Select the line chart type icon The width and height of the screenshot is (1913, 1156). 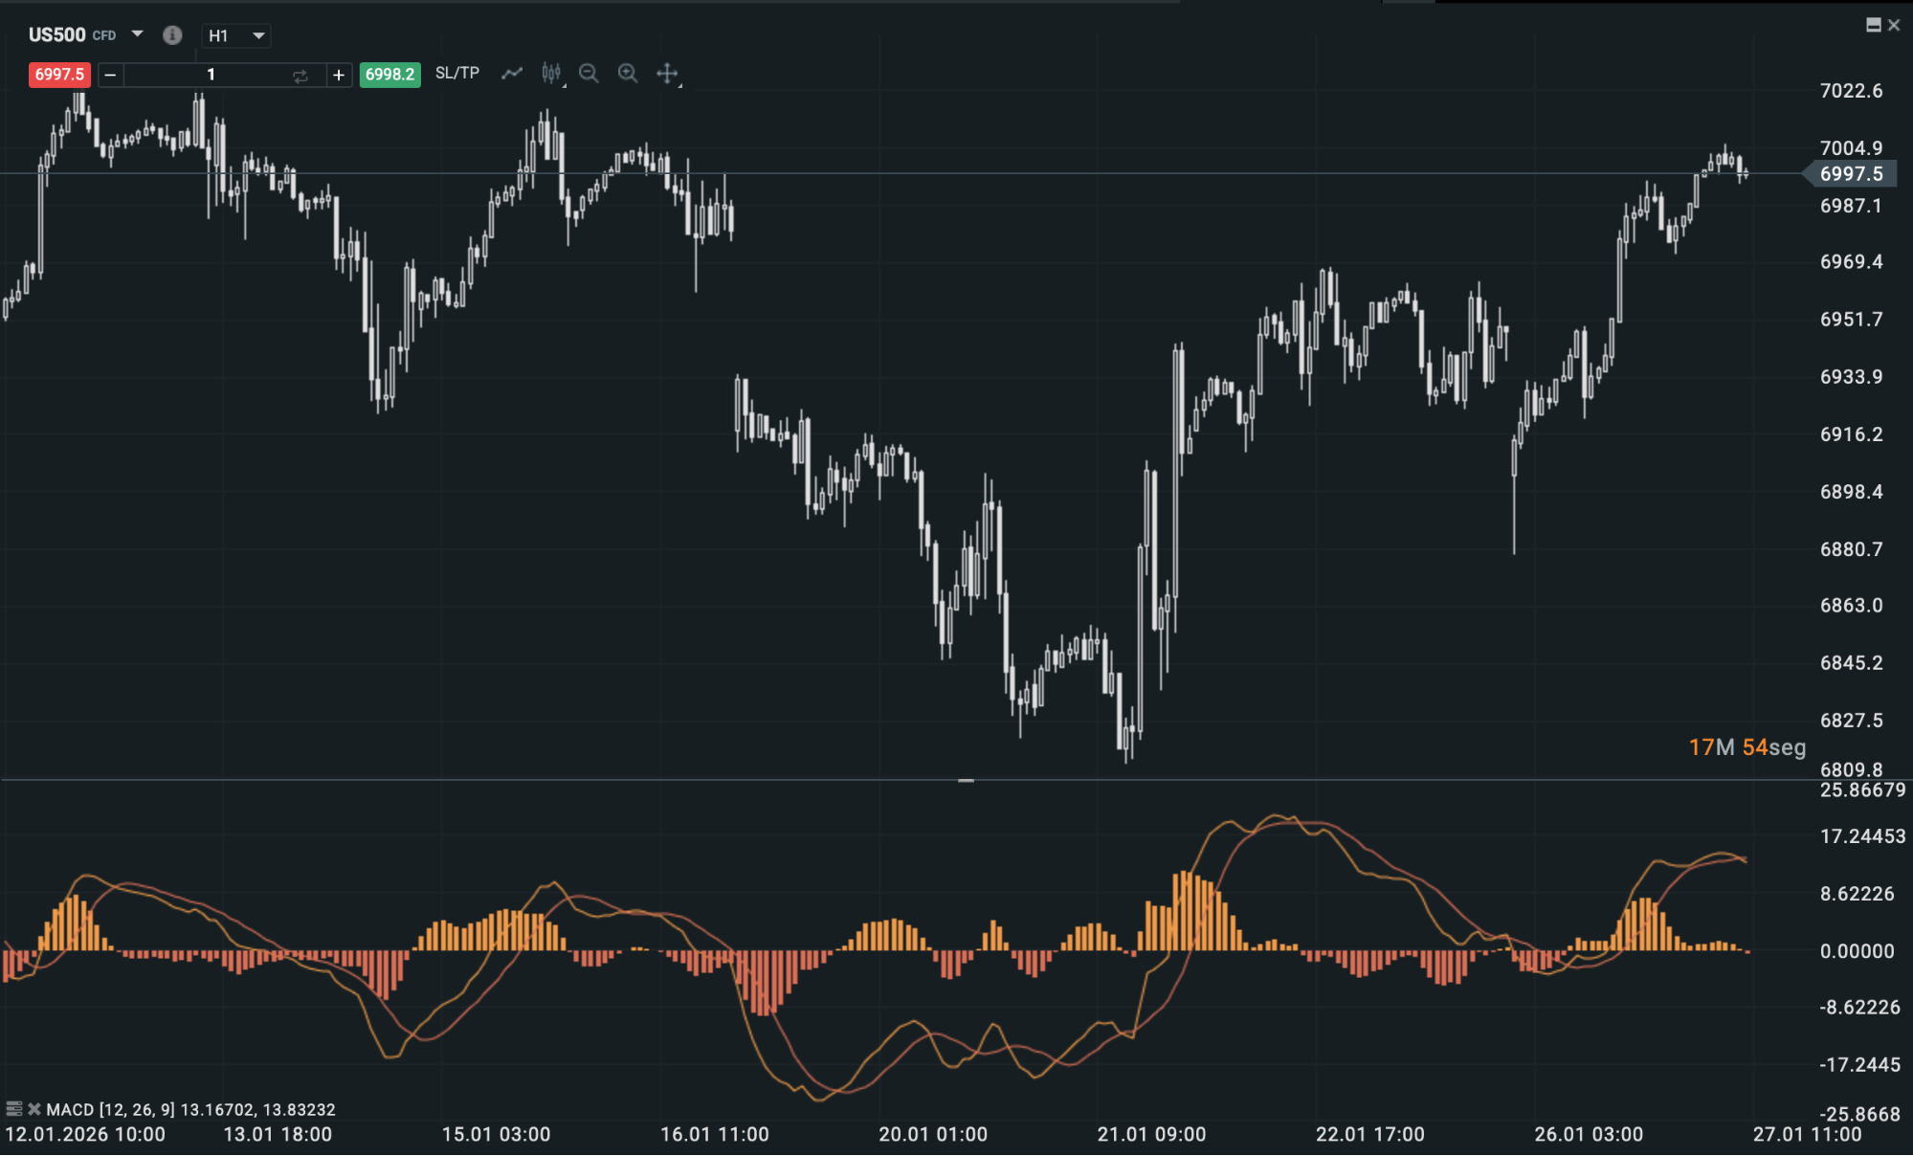tap(512, 73)
